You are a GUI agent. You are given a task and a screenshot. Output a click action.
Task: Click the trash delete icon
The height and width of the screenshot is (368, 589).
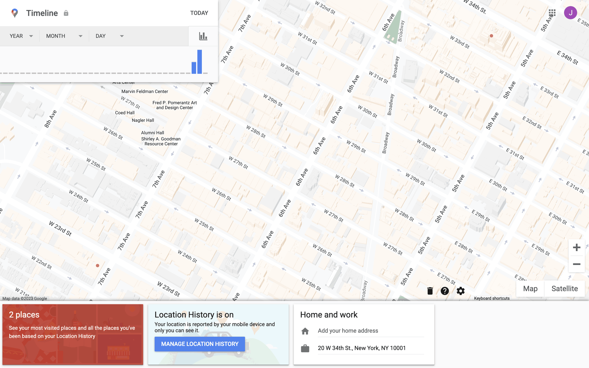430,291
